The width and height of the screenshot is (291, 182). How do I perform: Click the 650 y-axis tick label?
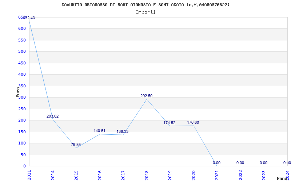(22, 17)
